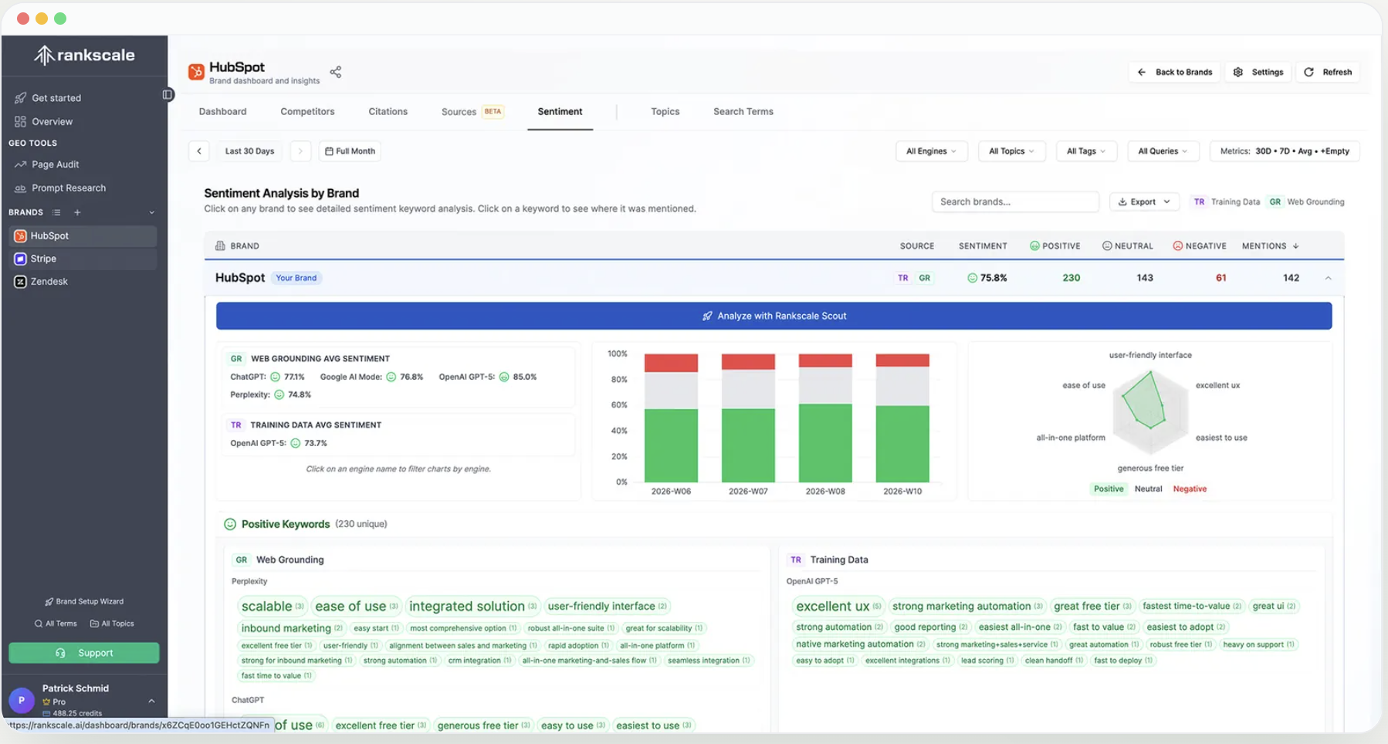
Task: Expand the Patrick Schmid account menu
Action: point(151,701)
